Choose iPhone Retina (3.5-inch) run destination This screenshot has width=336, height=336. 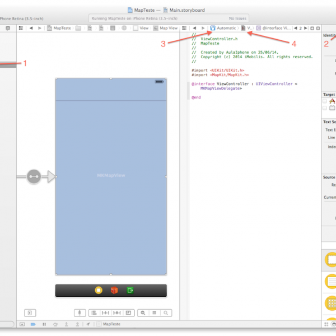click(x=21, y=18)
